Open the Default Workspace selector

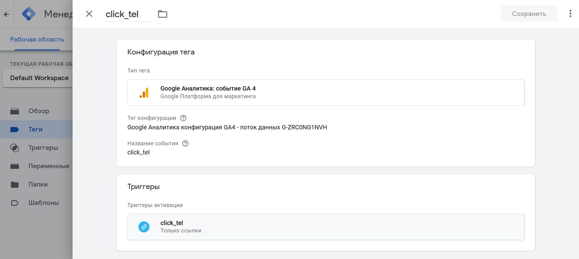(x=38, y=78)
